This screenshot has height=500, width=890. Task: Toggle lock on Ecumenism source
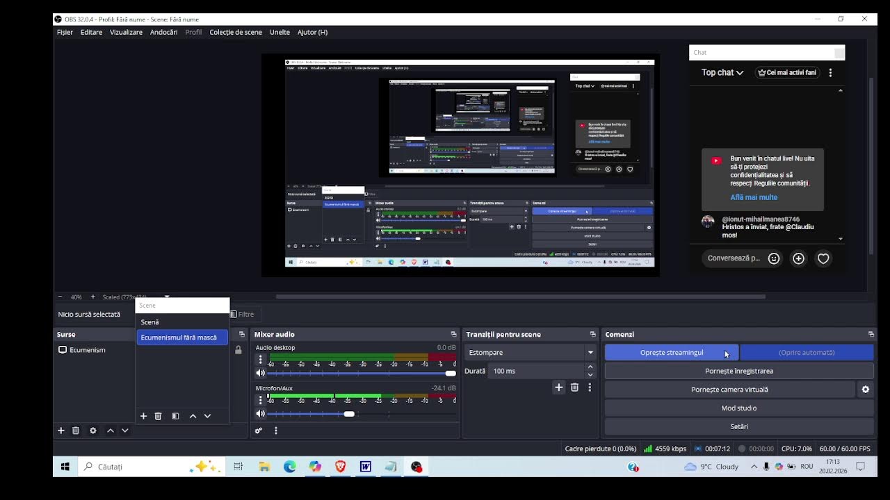(x=238, y=350)
